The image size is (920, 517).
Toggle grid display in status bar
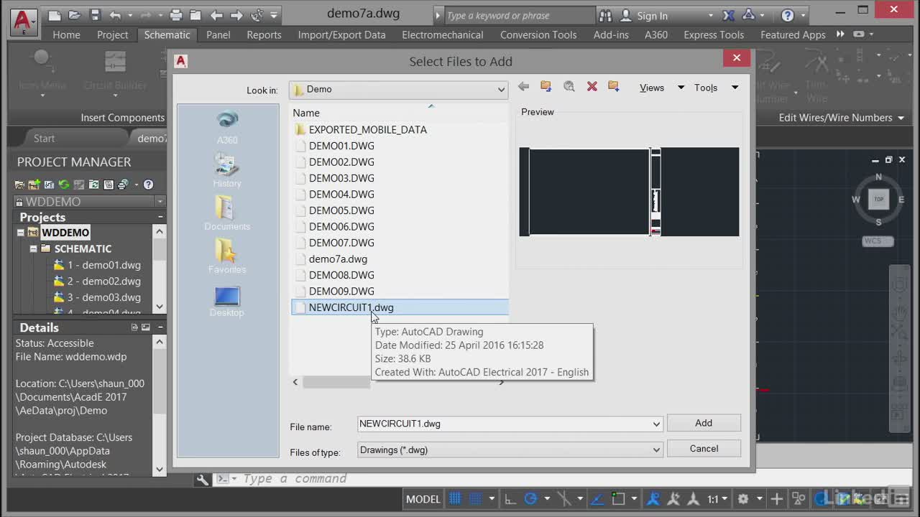(x=455, y=498)
